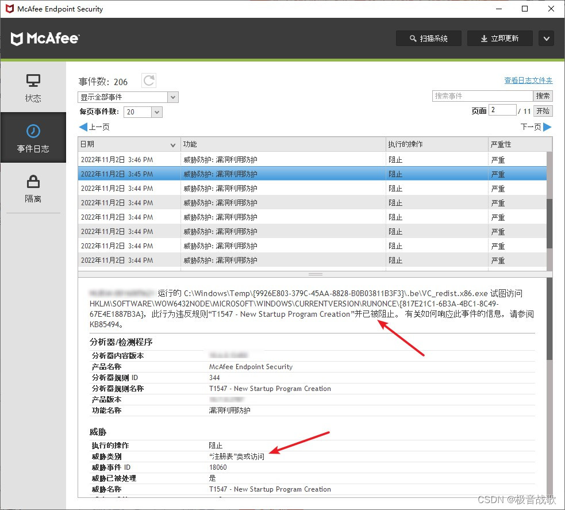Click 开始 to jump to the entered page

(x=543, y=110)
